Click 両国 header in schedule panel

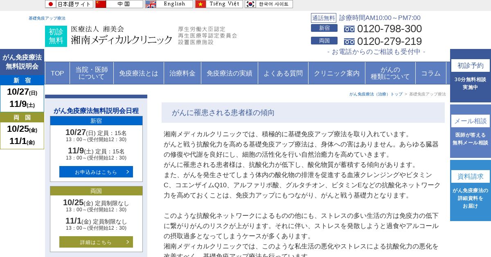(96, 191)
